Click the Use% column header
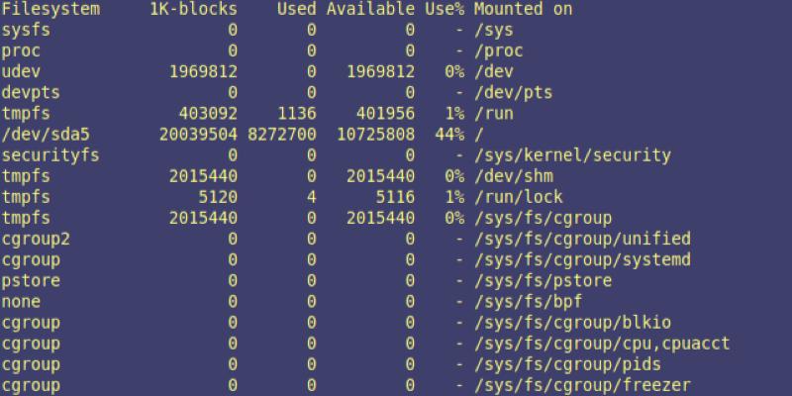 click(444, 9)
